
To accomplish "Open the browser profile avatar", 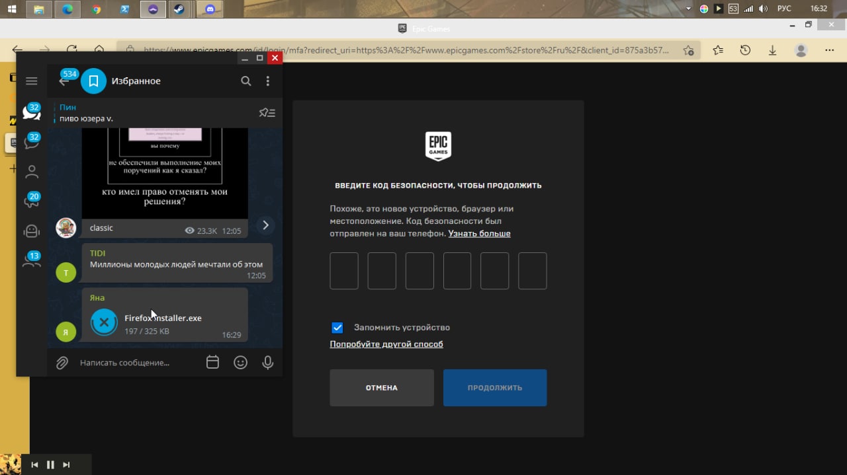I will pos(801,50).
